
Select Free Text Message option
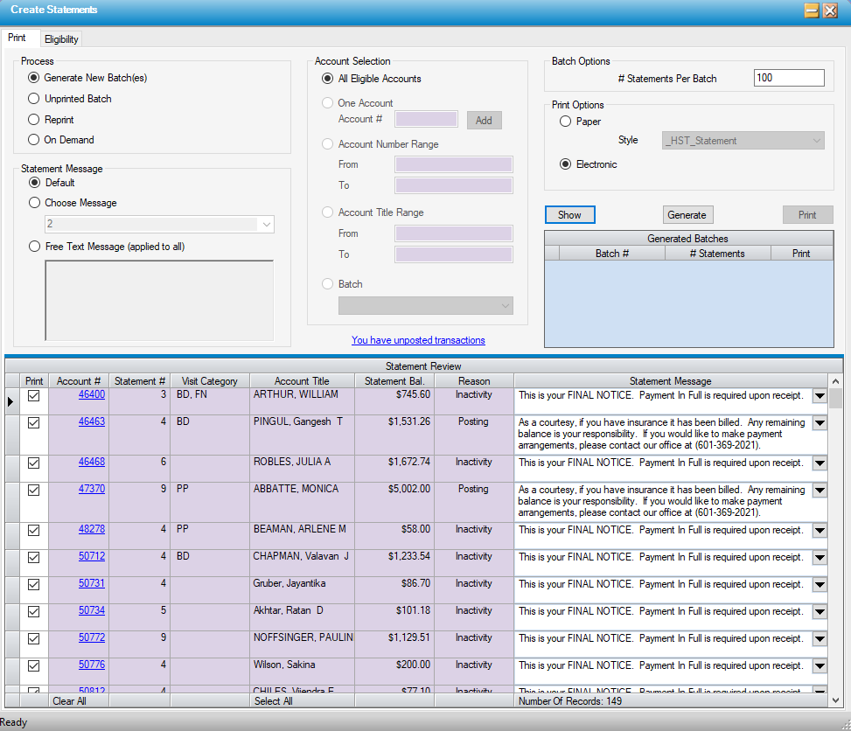[34, 247]
